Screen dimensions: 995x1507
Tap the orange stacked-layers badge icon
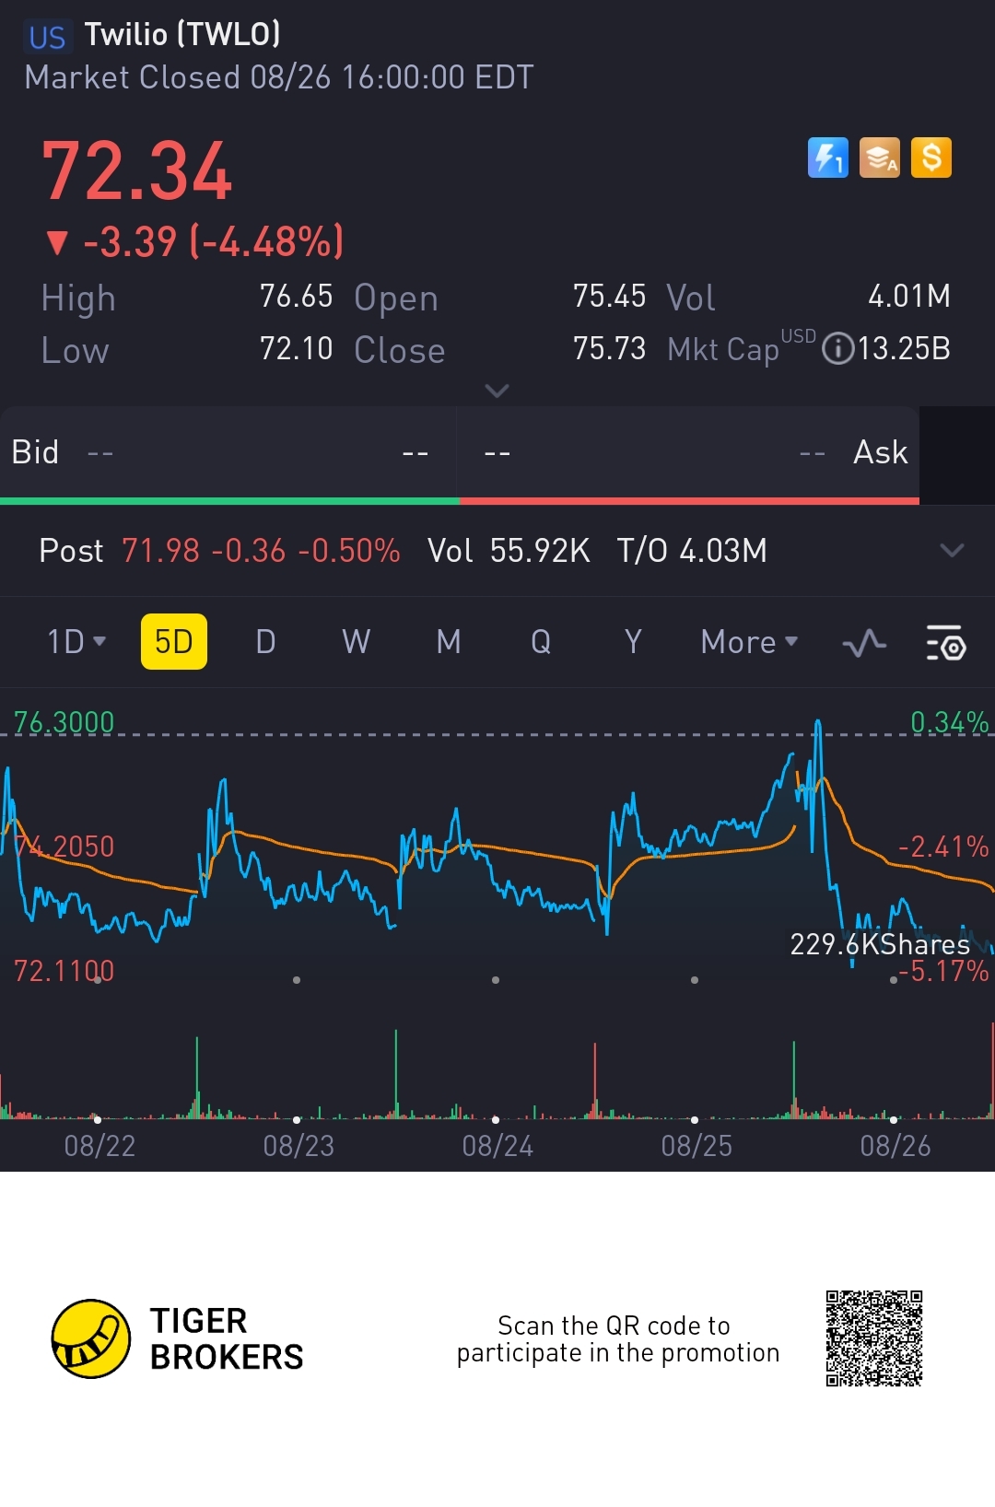coord(880,158)
